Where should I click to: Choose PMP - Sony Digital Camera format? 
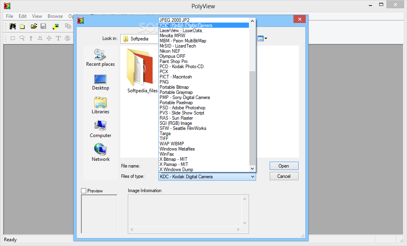tap(204, 97)
